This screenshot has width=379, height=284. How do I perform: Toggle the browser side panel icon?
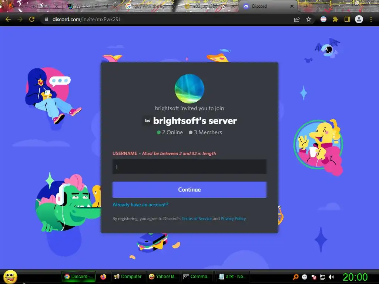[347, 19]
